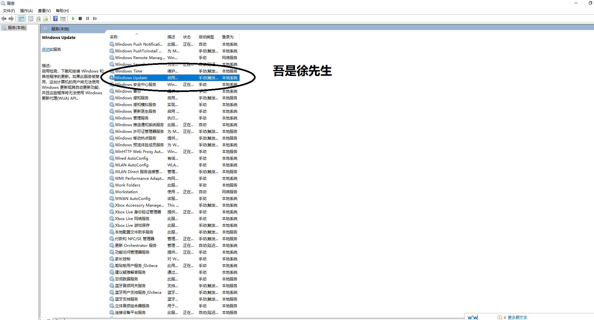
Task: Navigate back with the back arrow
Action: [x=4, y=19]
